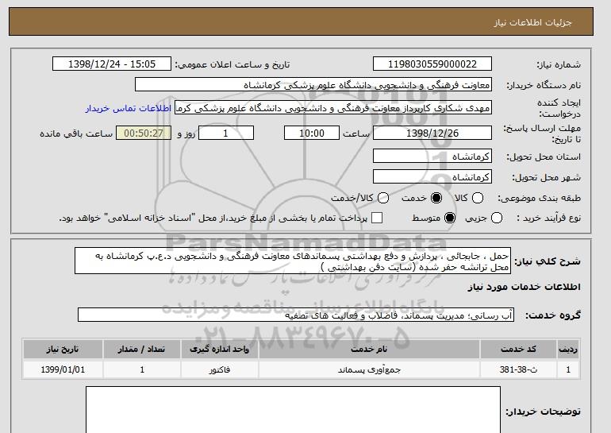Click the واحد اندازه گیری column header
Image resolution: width=611 pixels, height=433 pixels.
219,349
